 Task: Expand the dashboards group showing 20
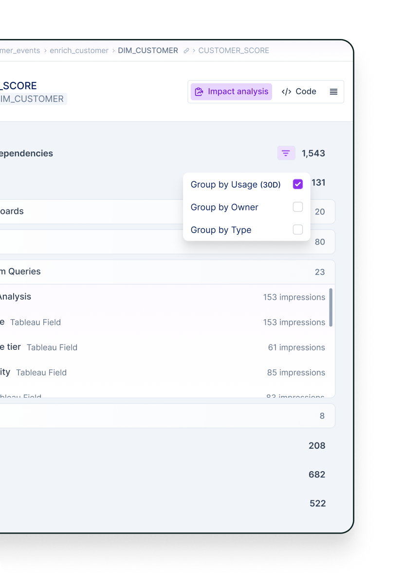click(x=167, y=211)
